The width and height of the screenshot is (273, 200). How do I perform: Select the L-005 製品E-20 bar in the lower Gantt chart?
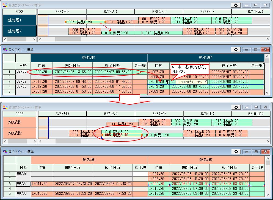click(122, 135)
